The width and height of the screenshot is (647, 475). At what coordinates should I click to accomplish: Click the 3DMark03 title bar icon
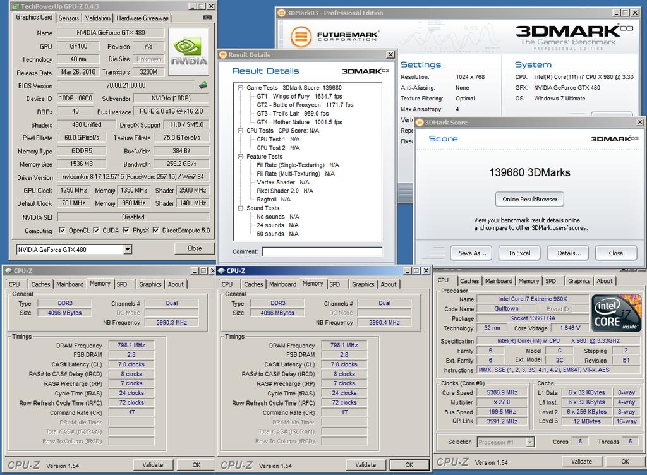click(281, 13)
